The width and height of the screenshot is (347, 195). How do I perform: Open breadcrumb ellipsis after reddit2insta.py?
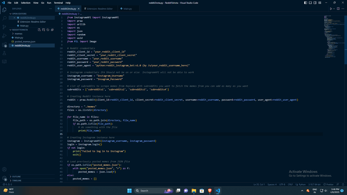[x=81, y=14]
